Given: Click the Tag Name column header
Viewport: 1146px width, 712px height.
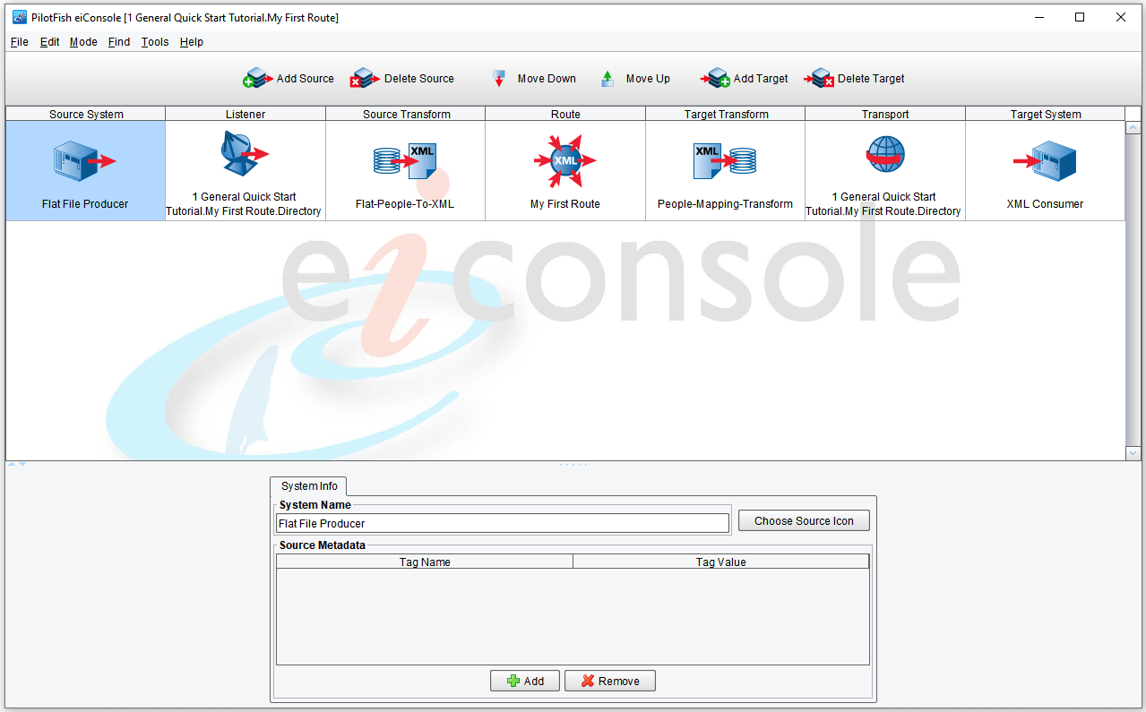Looking at the screenshot, I should [x=425, y=562].
